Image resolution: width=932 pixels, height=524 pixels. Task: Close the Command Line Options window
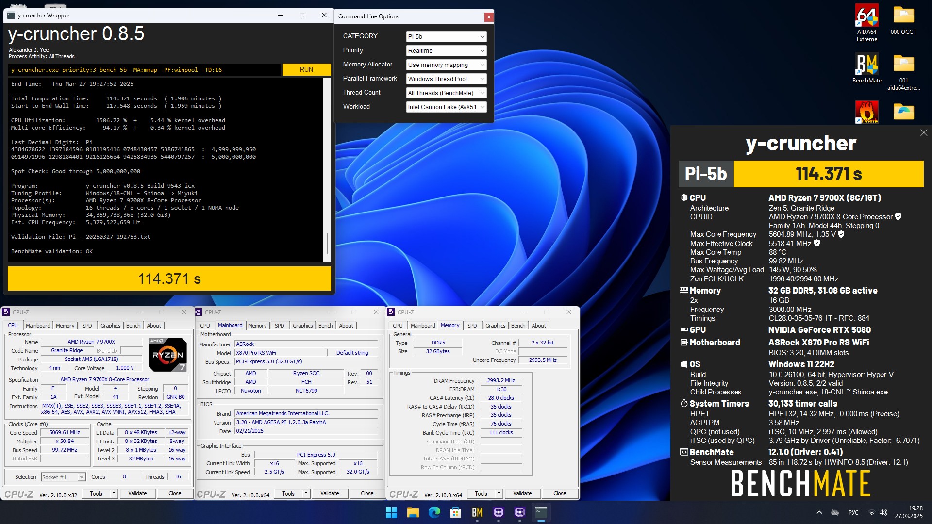coord(489,17)
